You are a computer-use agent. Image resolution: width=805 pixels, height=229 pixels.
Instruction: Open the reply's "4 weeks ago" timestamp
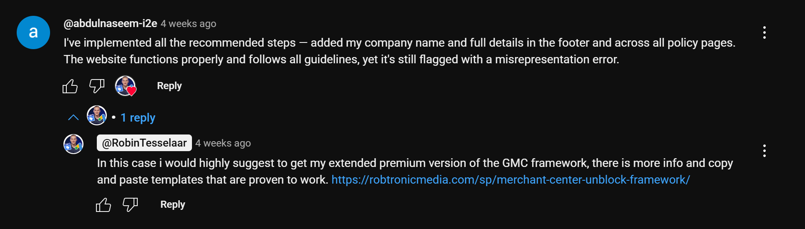(223, 143)
